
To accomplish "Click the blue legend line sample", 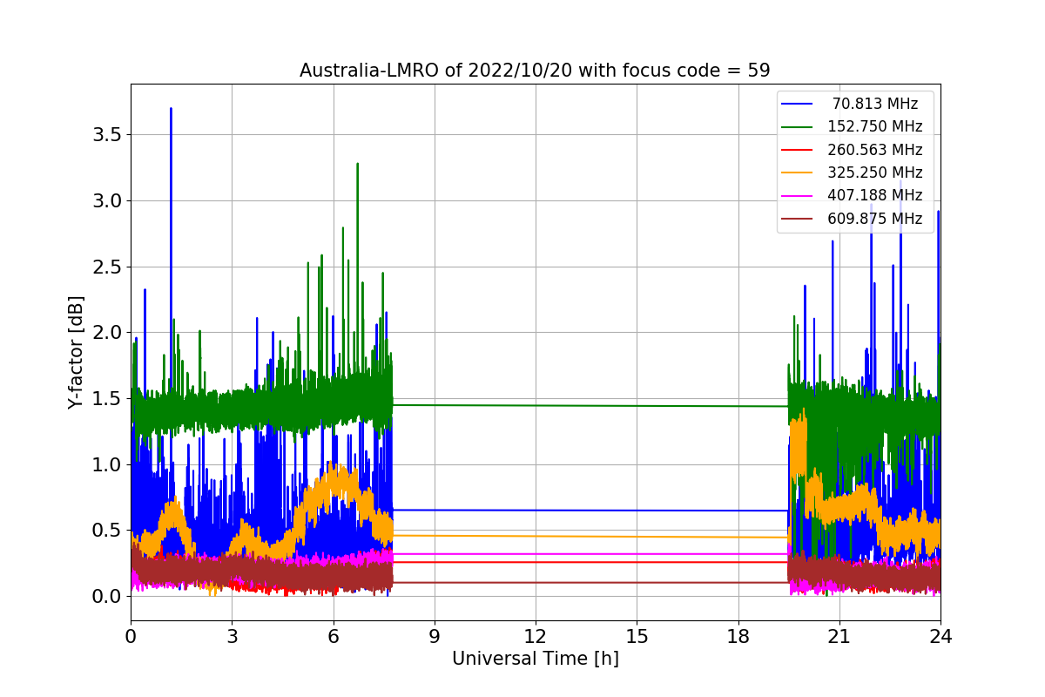I will coord(798,104).
